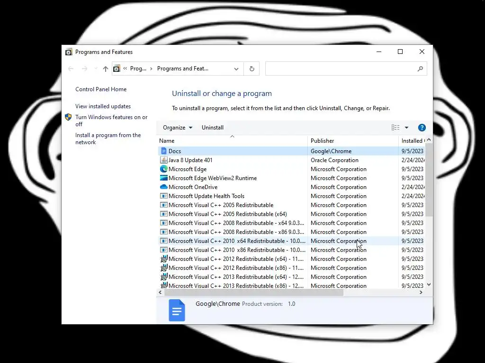Select Visual C++ 2012 Redistributable (x86) entry
The height and width of the screenshot is (363, 485).
[x=236, y=268]
